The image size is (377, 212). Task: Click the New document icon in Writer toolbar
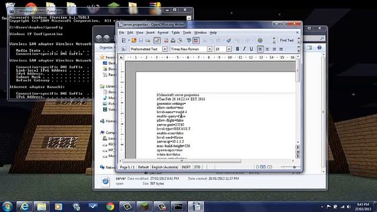tap(124, 41)
